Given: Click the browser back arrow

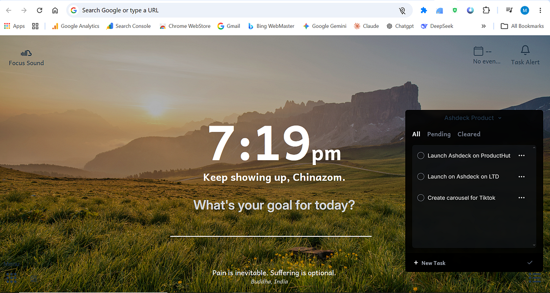Looking at the screenshot, I should click(9, 10).
